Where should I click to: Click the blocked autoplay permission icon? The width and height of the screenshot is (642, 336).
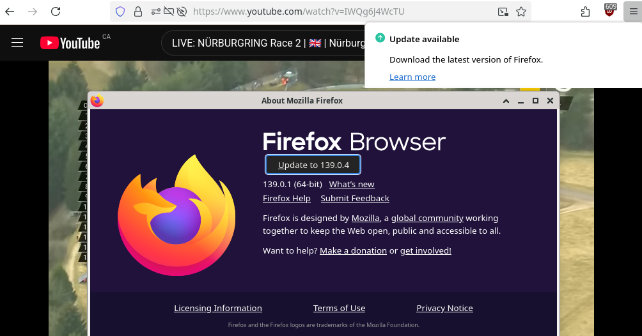point(182,11)
